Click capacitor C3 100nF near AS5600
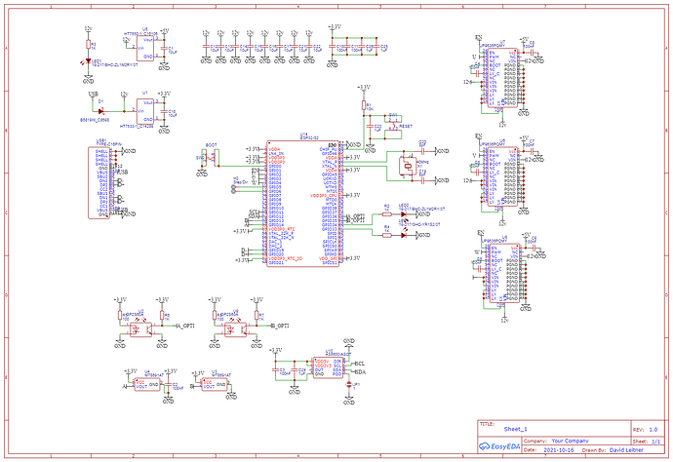 pos(276,368)
